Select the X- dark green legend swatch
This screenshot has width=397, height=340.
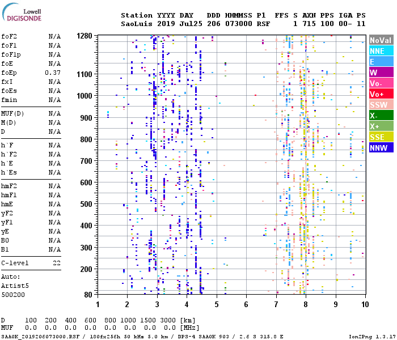(381, 116)
